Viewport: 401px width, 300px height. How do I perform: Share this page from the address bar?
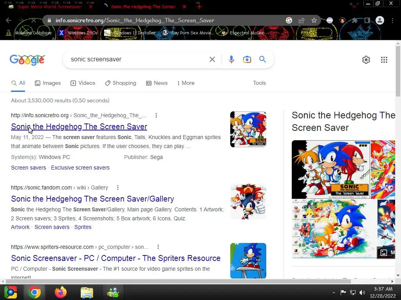coord(302,20)
